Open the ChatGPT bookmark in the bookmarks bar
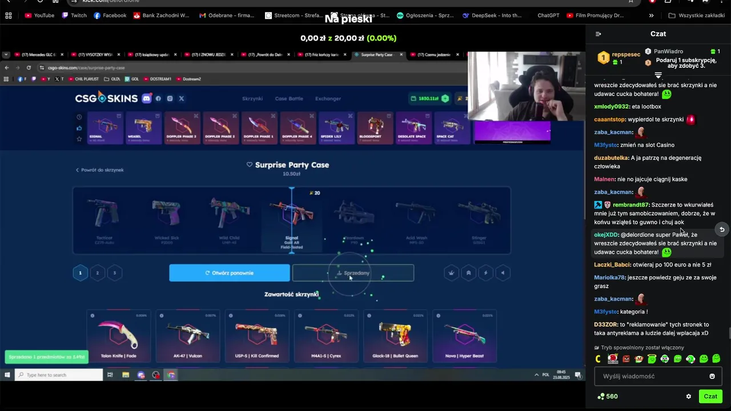Screen dimensions: 731x411 click(x=548, y=15)
